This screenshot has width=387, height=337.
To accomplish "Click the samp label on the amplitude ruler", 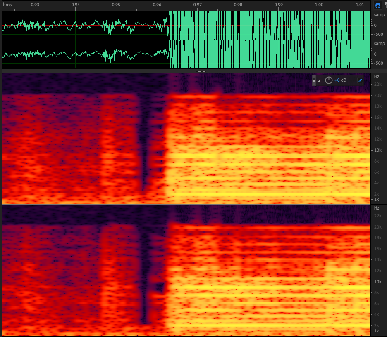I will click(379, 14).
